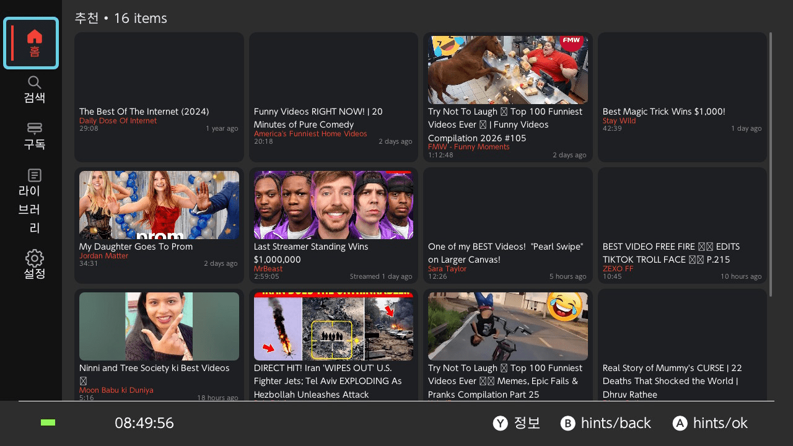Image resolution: width=793 pixels, height=446 pixels.
Task: Click the "1 year ago" timestamp
Action: pyautogui.click(x=222, y=128)
